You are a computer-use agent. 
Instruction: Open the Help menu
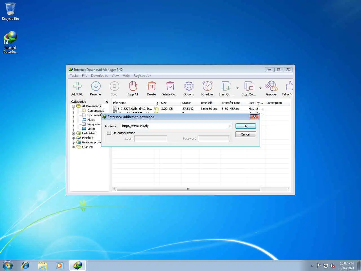point(126,76)
